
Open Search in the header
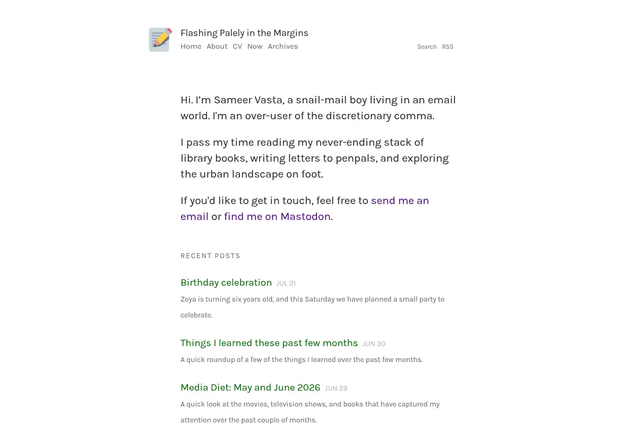tap(427, 47)
